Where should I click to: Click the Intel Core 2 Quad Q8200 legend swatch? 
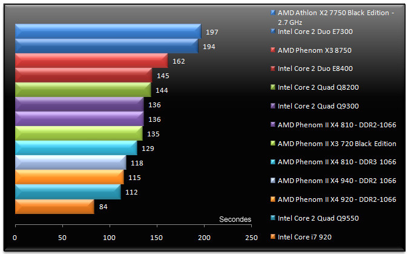click(x=273, y=87)
